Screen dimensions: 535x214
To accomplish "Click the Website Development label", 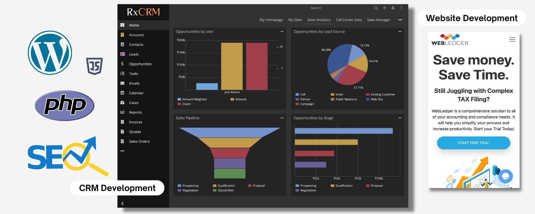I will tap(472, 18).
